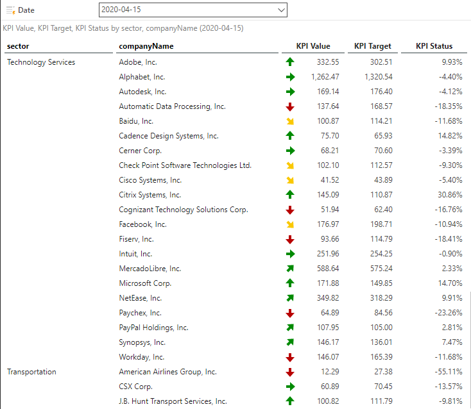471x409 pixels.
Task: Click KPI Value 588.64 for MercadoLibre
Action: click(328, 269)
